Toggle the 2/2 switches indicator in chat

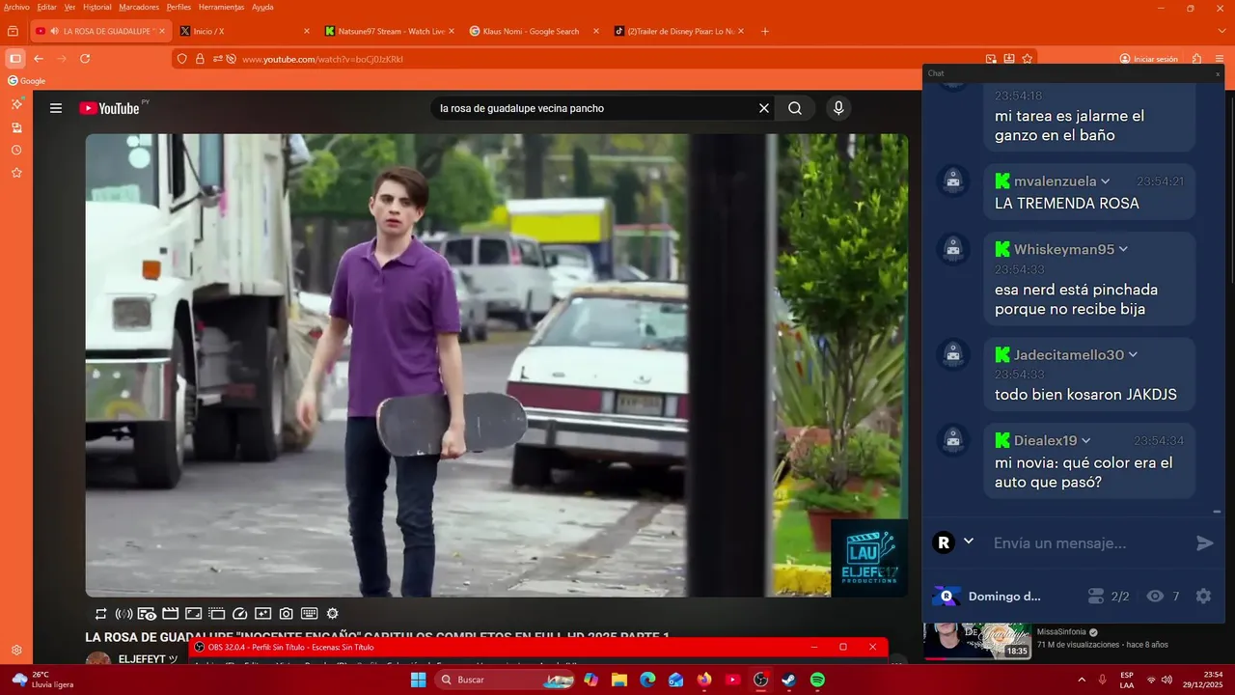1107,596
